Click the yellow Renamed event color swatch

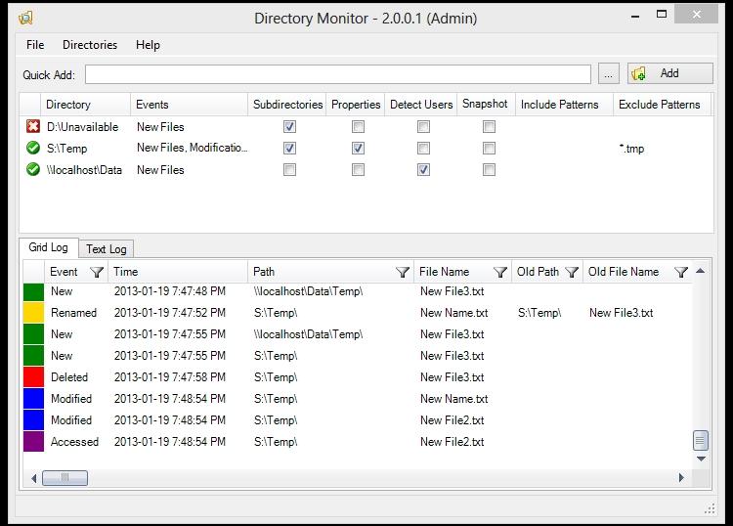point(33,313)
